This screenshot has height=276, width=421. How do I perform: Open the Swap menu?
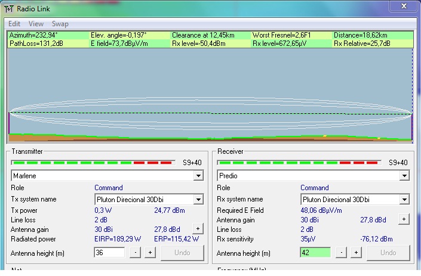[x=60, y=24]
